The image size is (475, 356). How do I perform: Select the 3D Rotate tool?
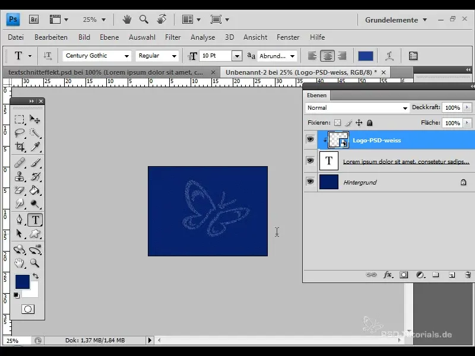(x=20, y=250)
